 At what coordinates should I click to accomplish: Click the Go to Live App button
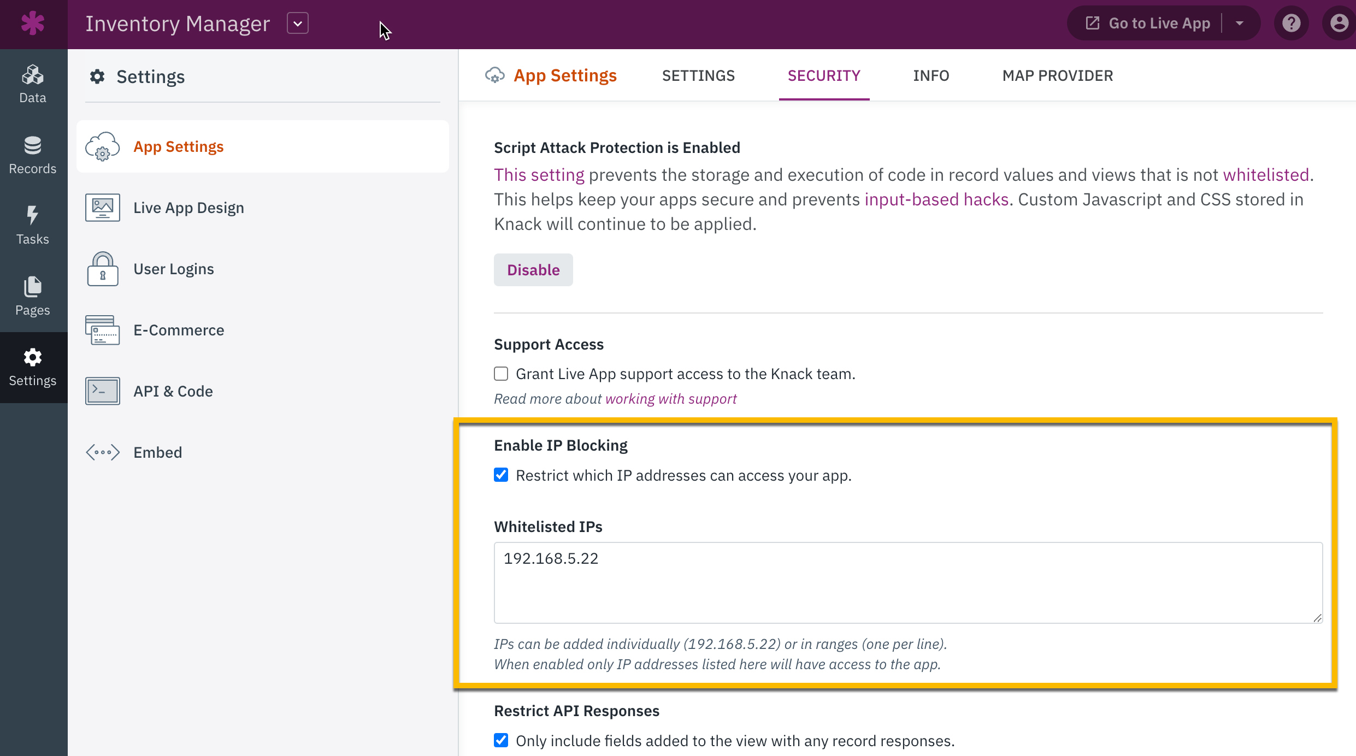pyautogui.click(x=1147, y=23)
